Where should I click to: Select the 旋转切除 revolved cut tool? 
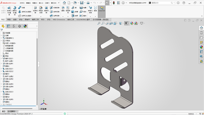pos(46,10)
